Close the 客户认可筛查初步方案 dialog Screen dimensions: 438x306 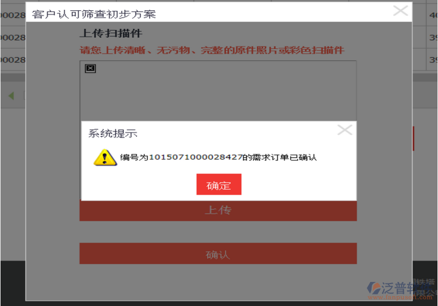pos(401,11)
